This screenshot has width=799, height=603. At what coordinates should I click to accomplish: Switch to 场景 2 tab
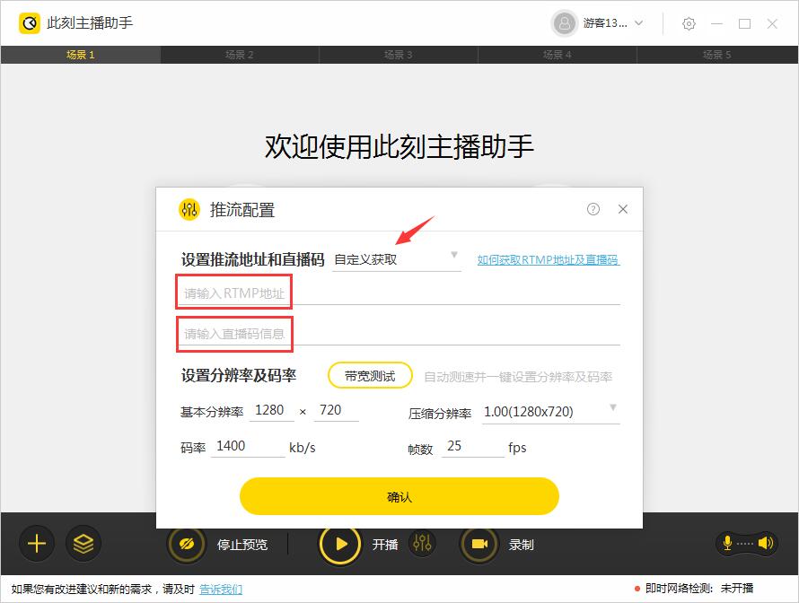coord(240,55)
